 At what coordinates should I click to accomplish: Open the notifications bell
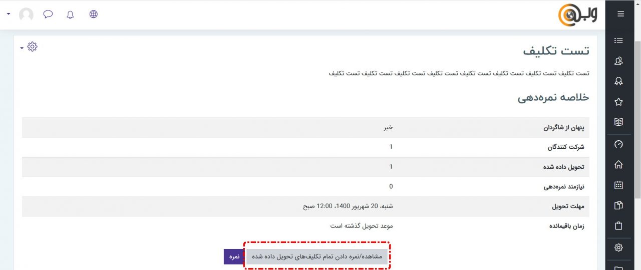(x=70, y=14)
